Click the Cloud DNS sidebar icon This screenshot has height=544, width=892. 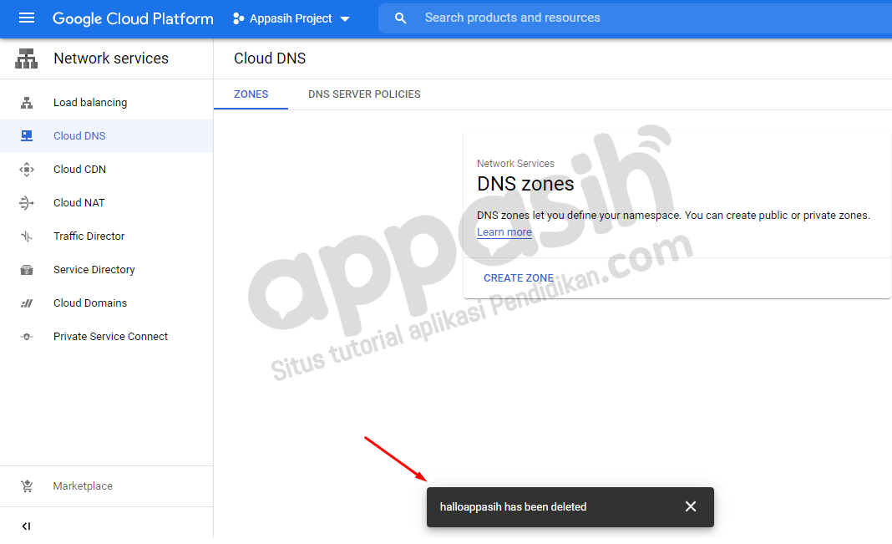[27, 136]
